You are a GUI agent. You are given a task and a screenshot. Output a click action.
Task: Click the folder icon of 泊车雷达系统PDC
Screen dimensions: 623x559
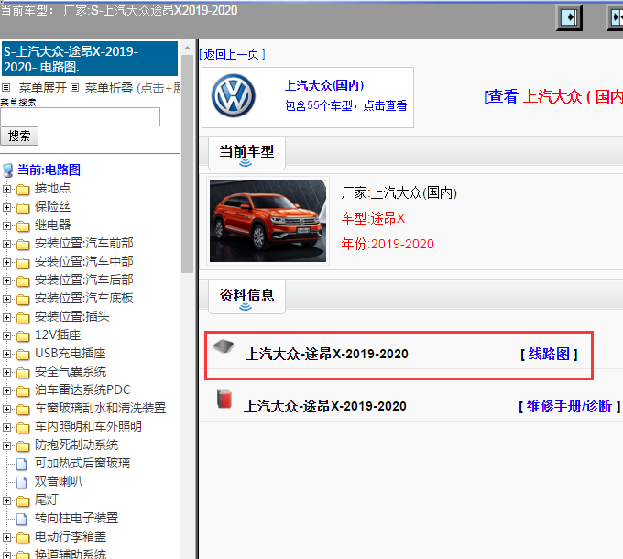point(23,391)
